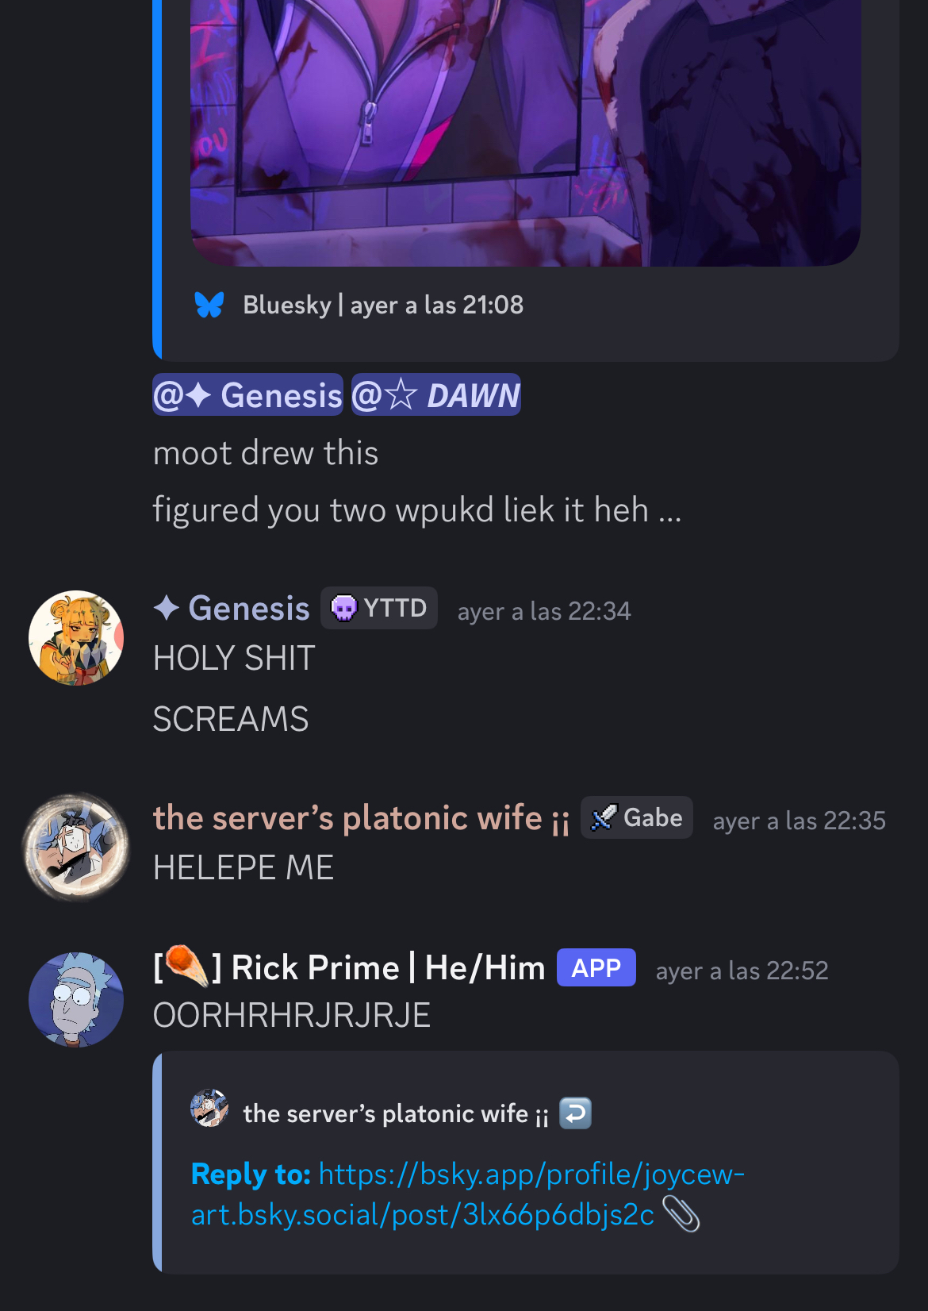Tap the Gabe sword server tag
The width and height of the screenshot is (928, 1311).
637,817
